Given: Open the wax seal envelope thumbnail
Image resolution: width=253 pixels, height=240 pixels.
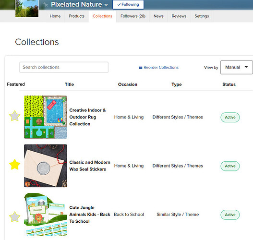Looking at the screenshot, I should click(x=46, y=166).
